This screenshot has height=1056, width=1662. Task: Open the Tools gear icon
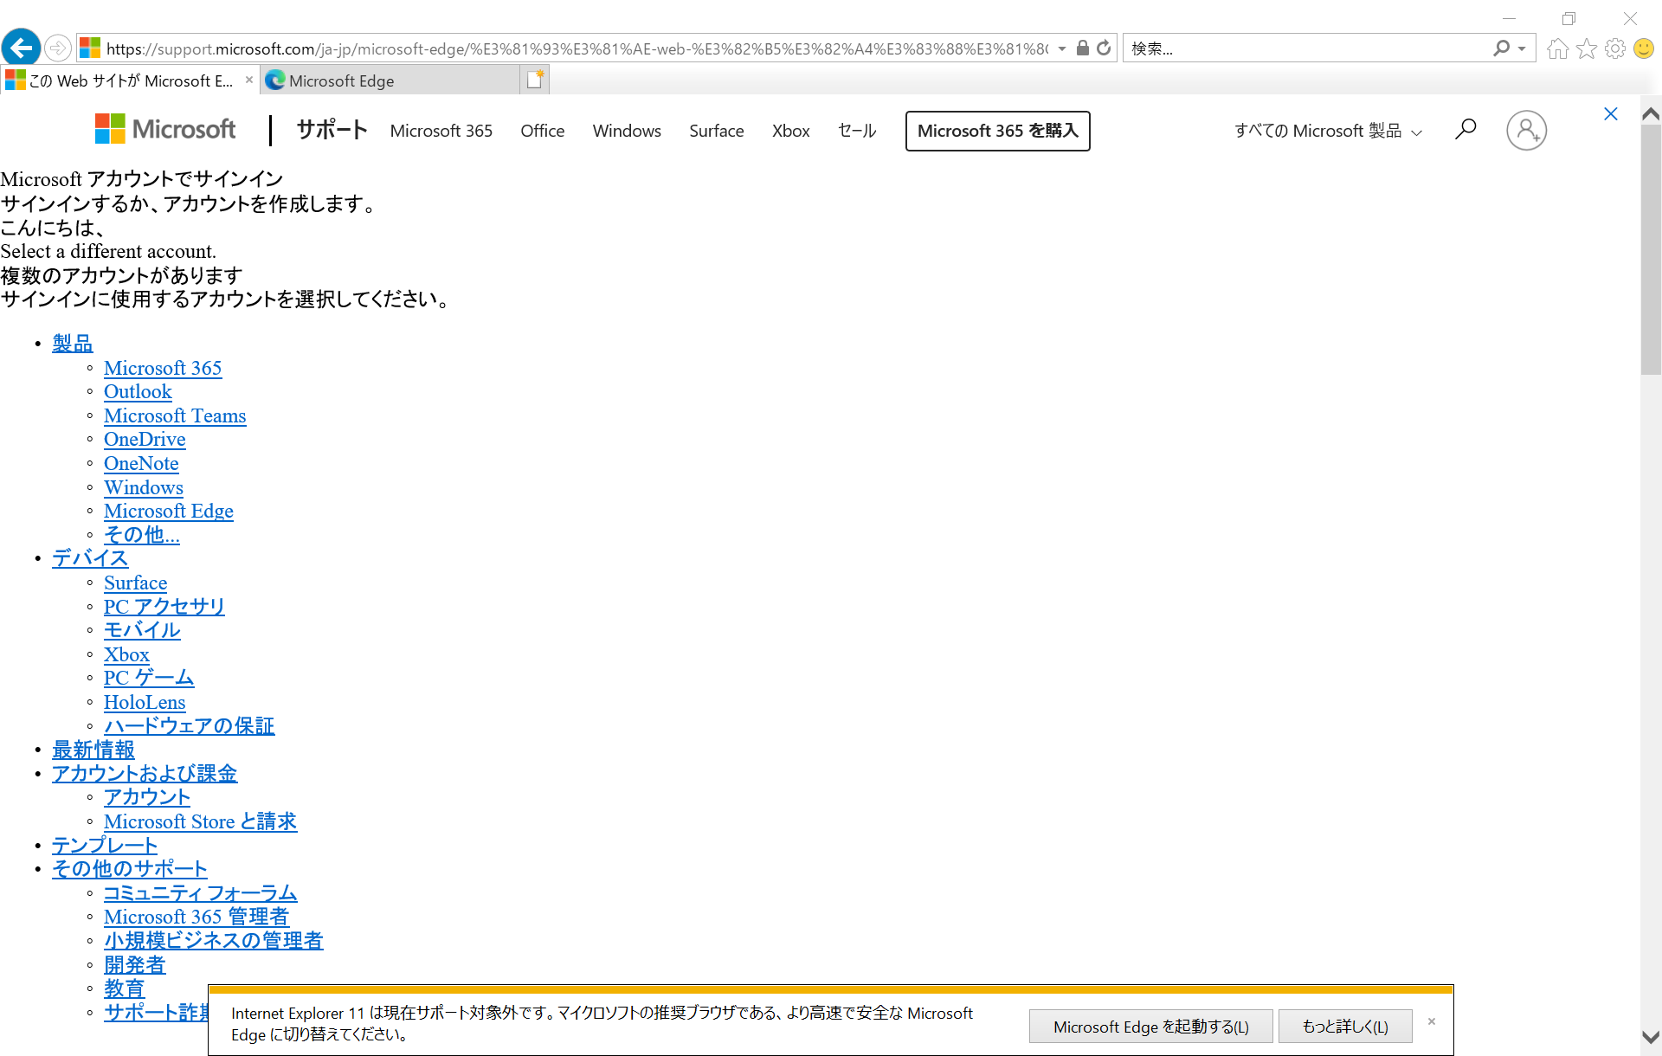click(x=1614, y=48)
